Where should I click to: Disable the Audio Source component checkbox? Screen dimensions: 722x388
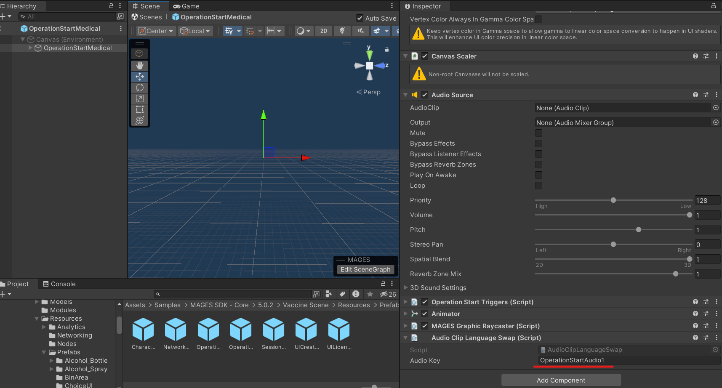point(425,95)
